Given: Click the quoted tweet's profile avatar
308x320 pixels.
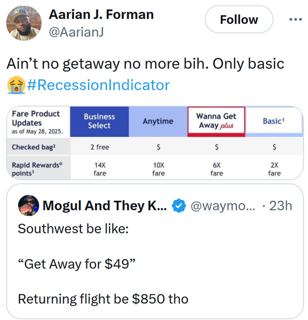Looking at the screenshot, I should [x=28, y=205].
